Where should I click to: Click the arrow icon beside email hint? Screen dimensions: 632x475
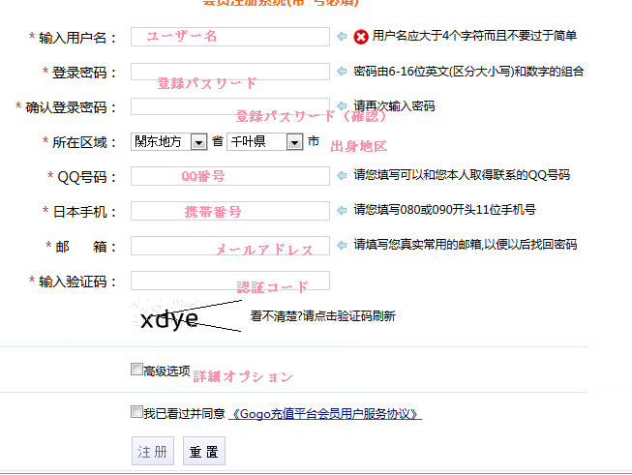pyautogui.click(x=341, y=244)
